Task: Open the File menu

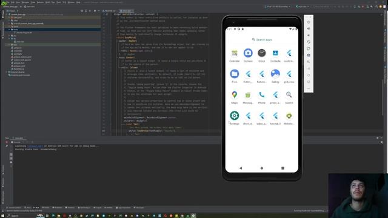Action: point(8,2)
